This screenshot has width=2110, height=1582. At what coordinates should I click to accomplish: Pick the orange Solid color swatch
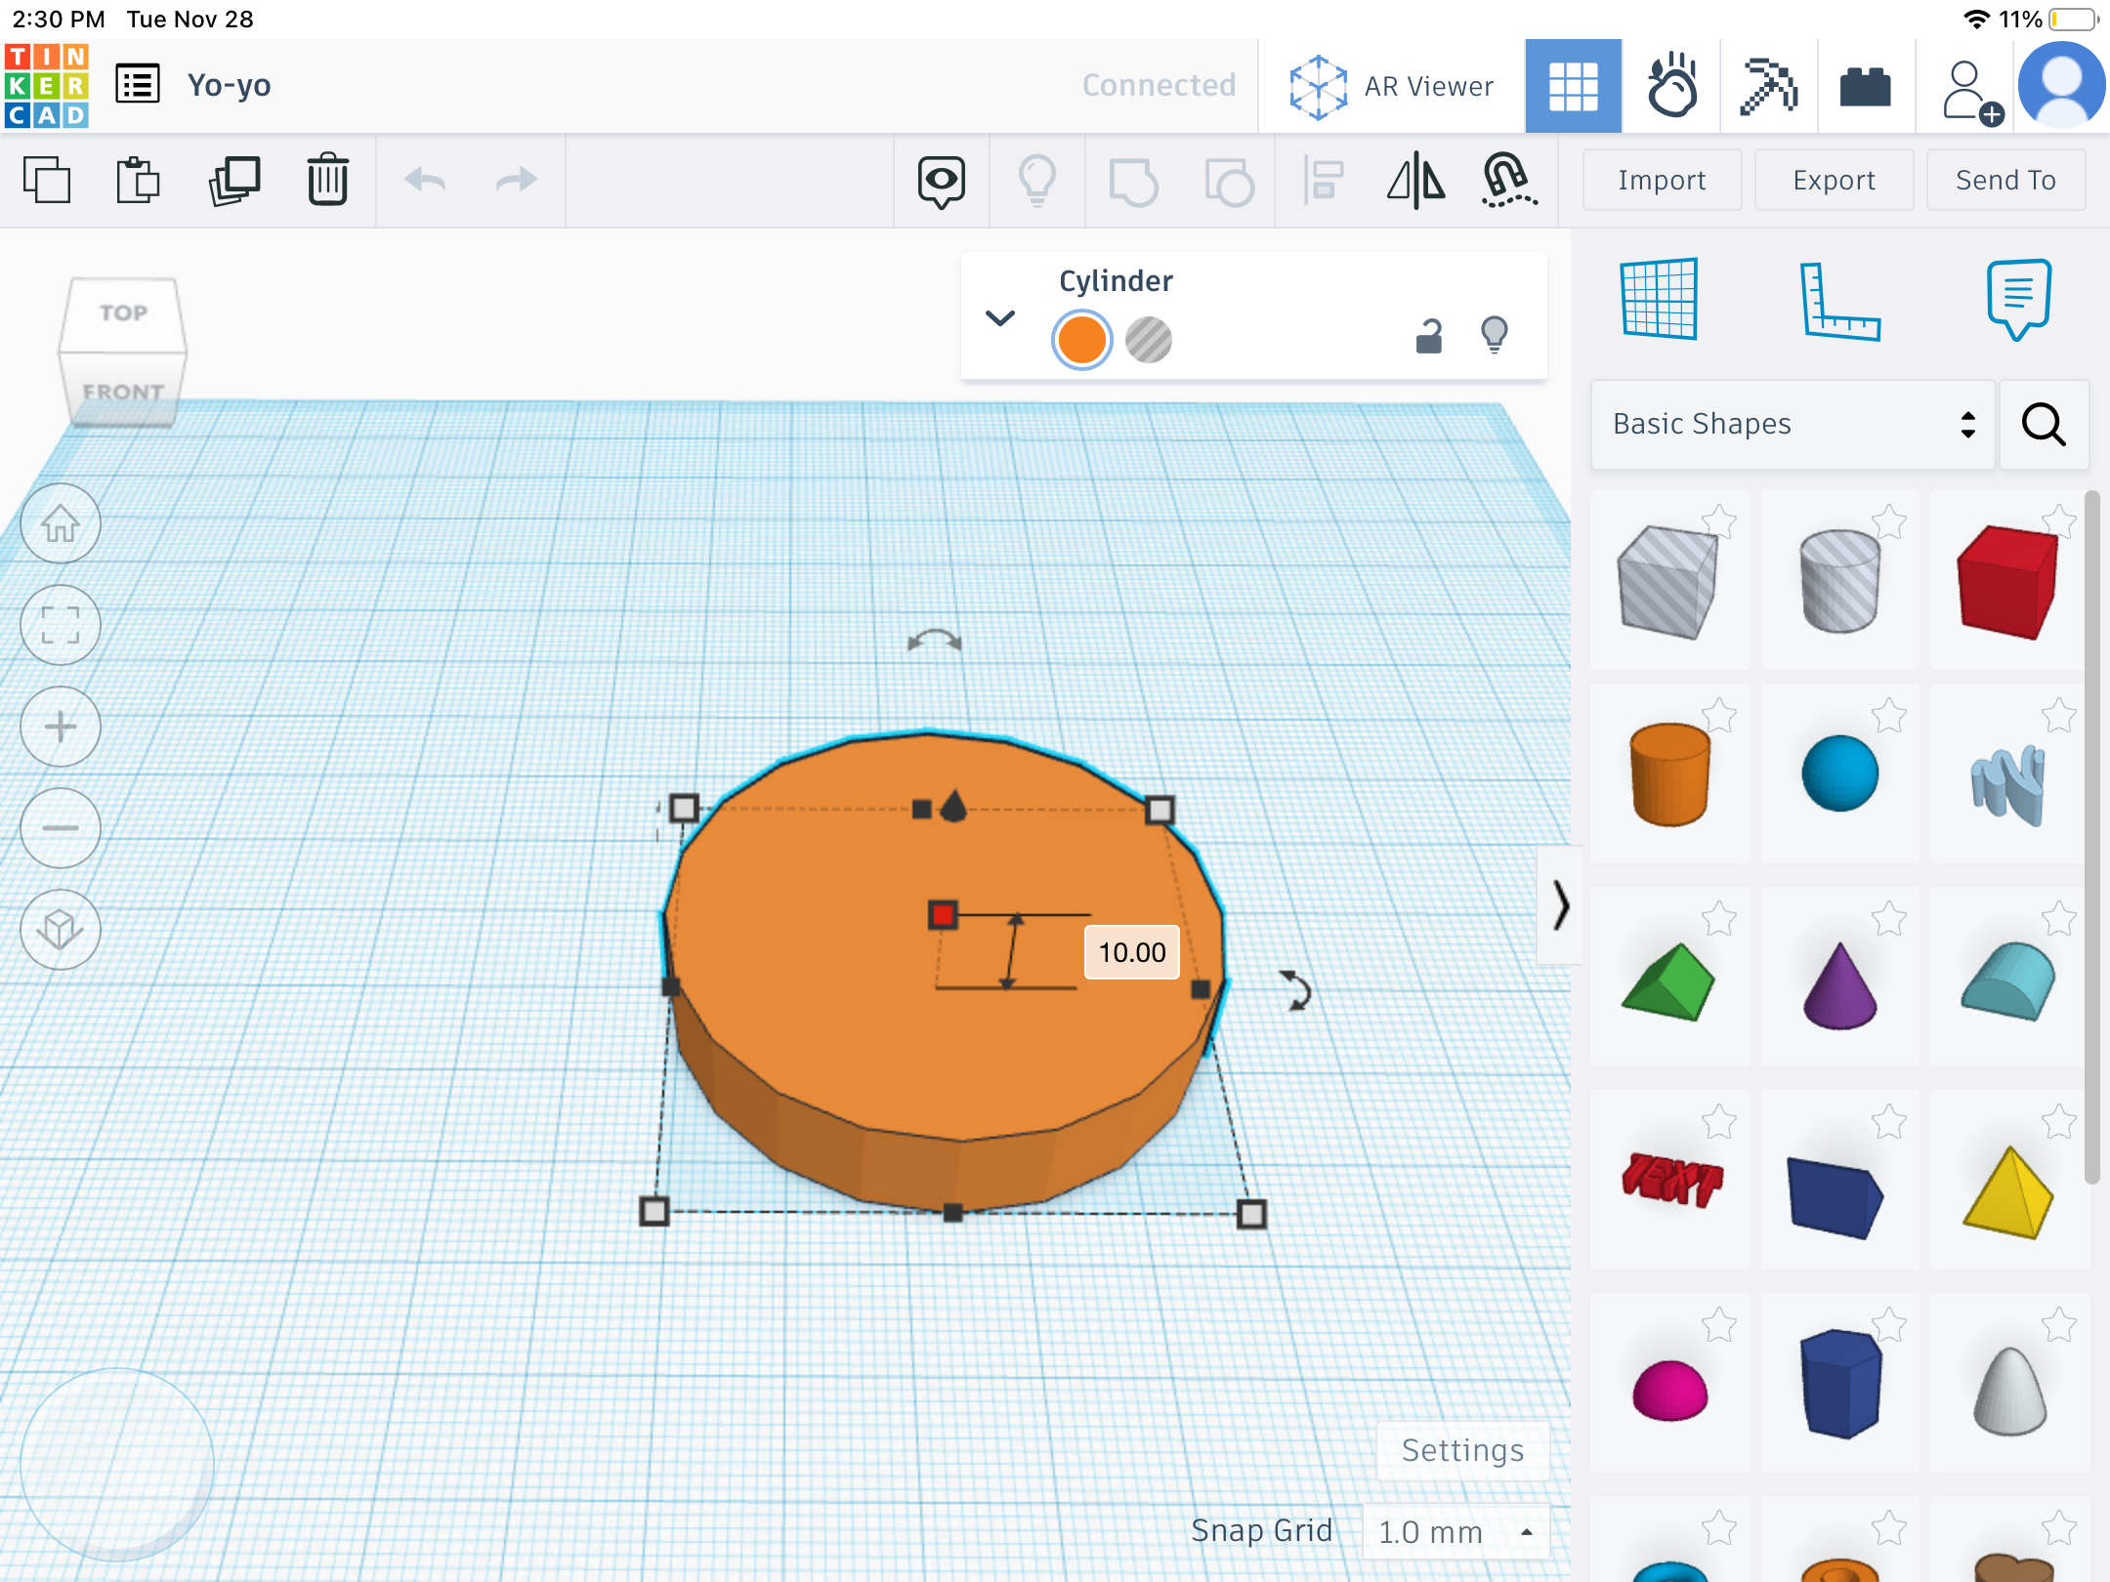(x=1081, y=340)
